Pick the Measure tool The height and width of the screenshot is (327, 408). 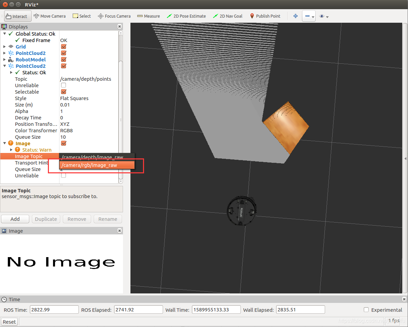point(148,16)
